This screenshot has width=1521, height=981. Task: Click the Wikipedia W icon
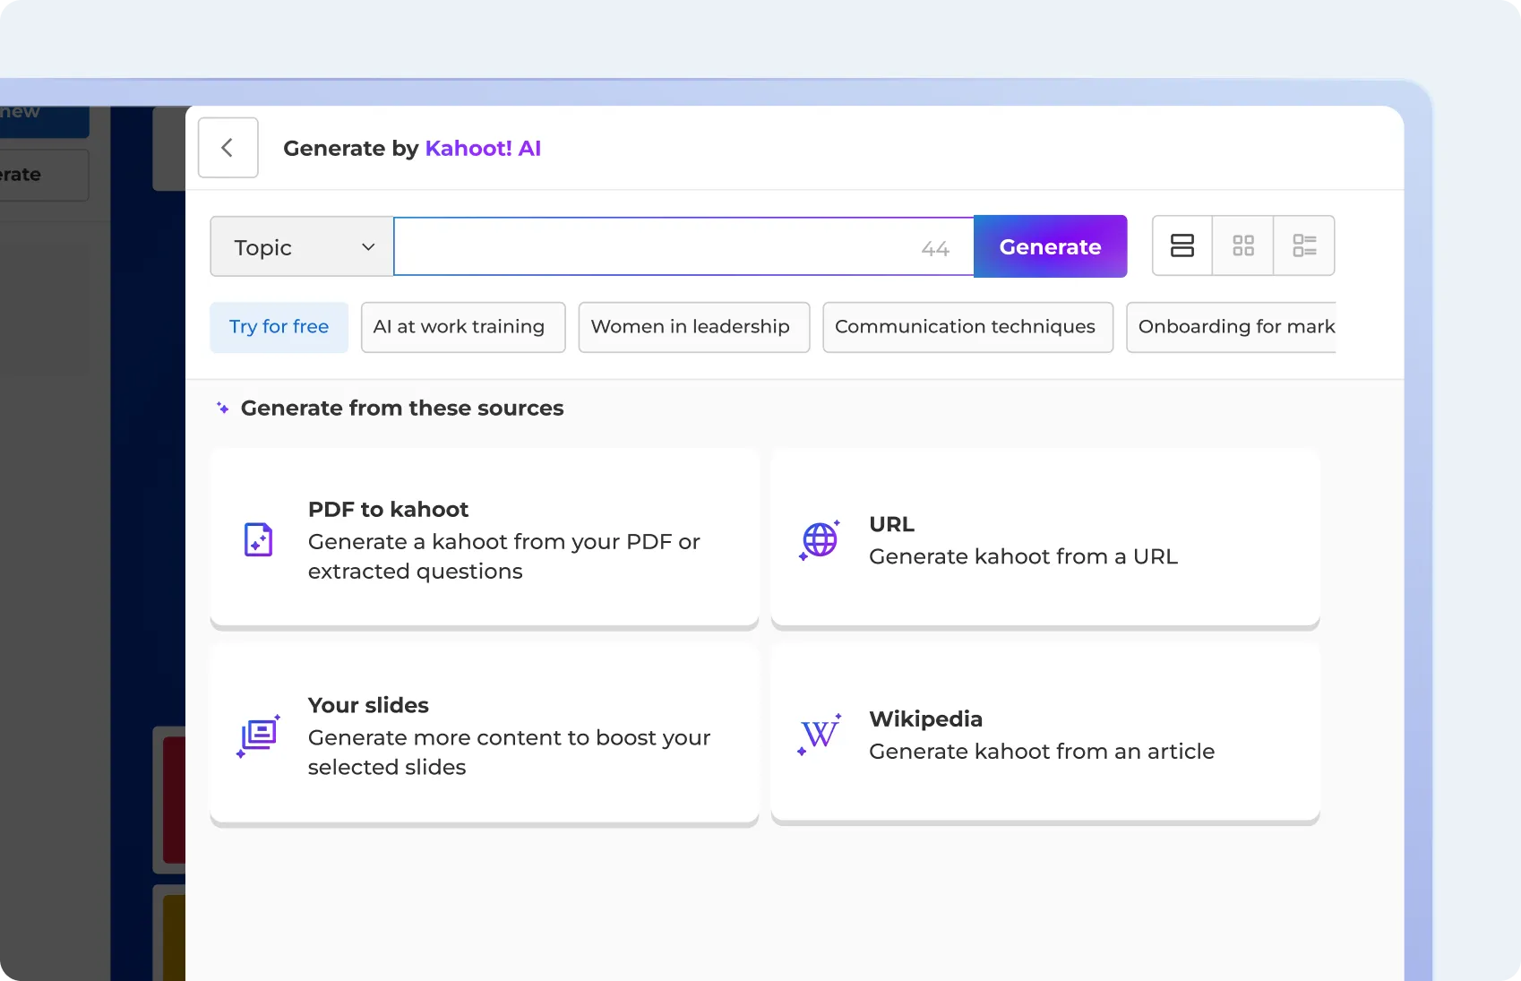click(820, 735)
